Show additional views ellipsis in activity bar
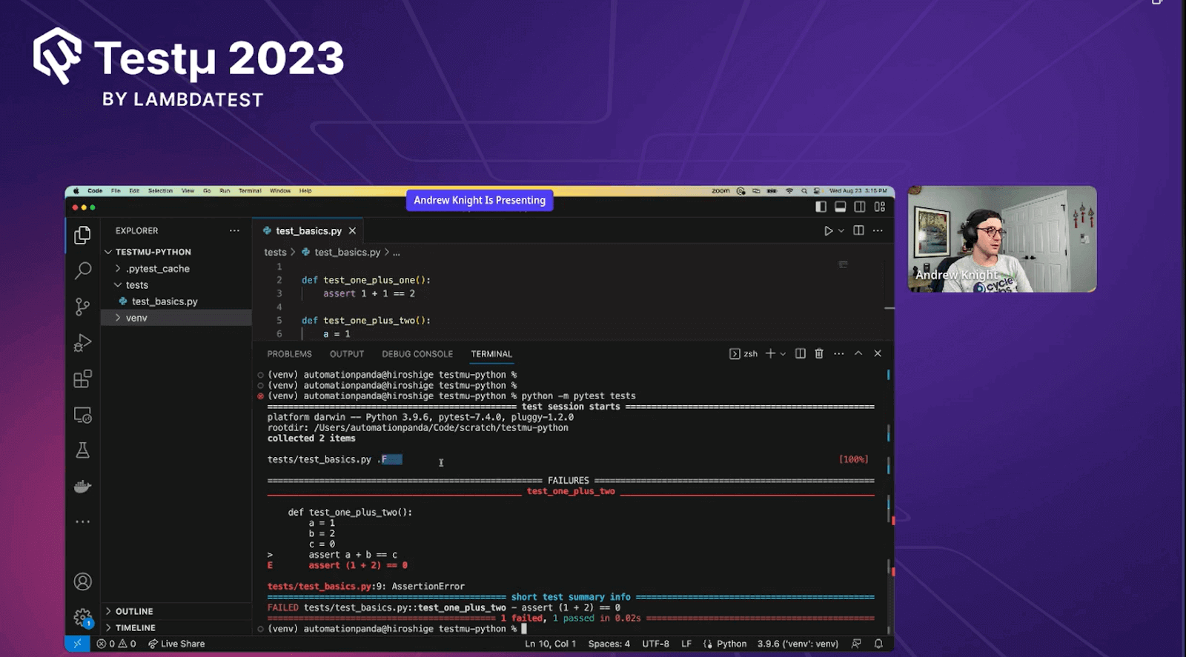The height and width of the screenshot is (657, 1186). pos(82,521)
